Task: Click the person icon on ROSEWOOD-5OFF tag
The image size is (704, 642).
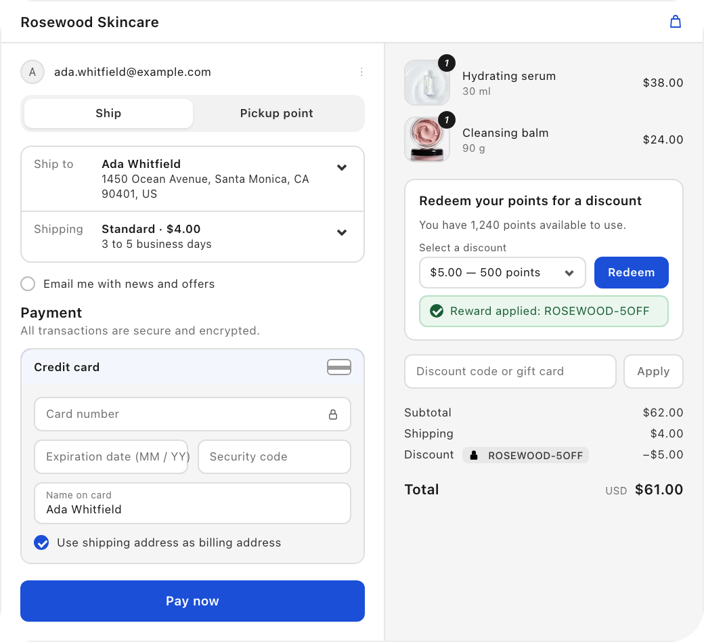Action: pos(474,456)
